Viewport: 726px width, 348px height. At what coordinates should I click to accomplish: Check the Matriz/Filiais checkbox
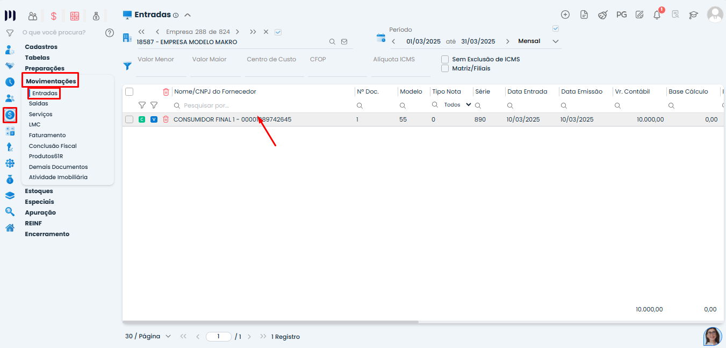pyautogui.click(x=445, y=68)
